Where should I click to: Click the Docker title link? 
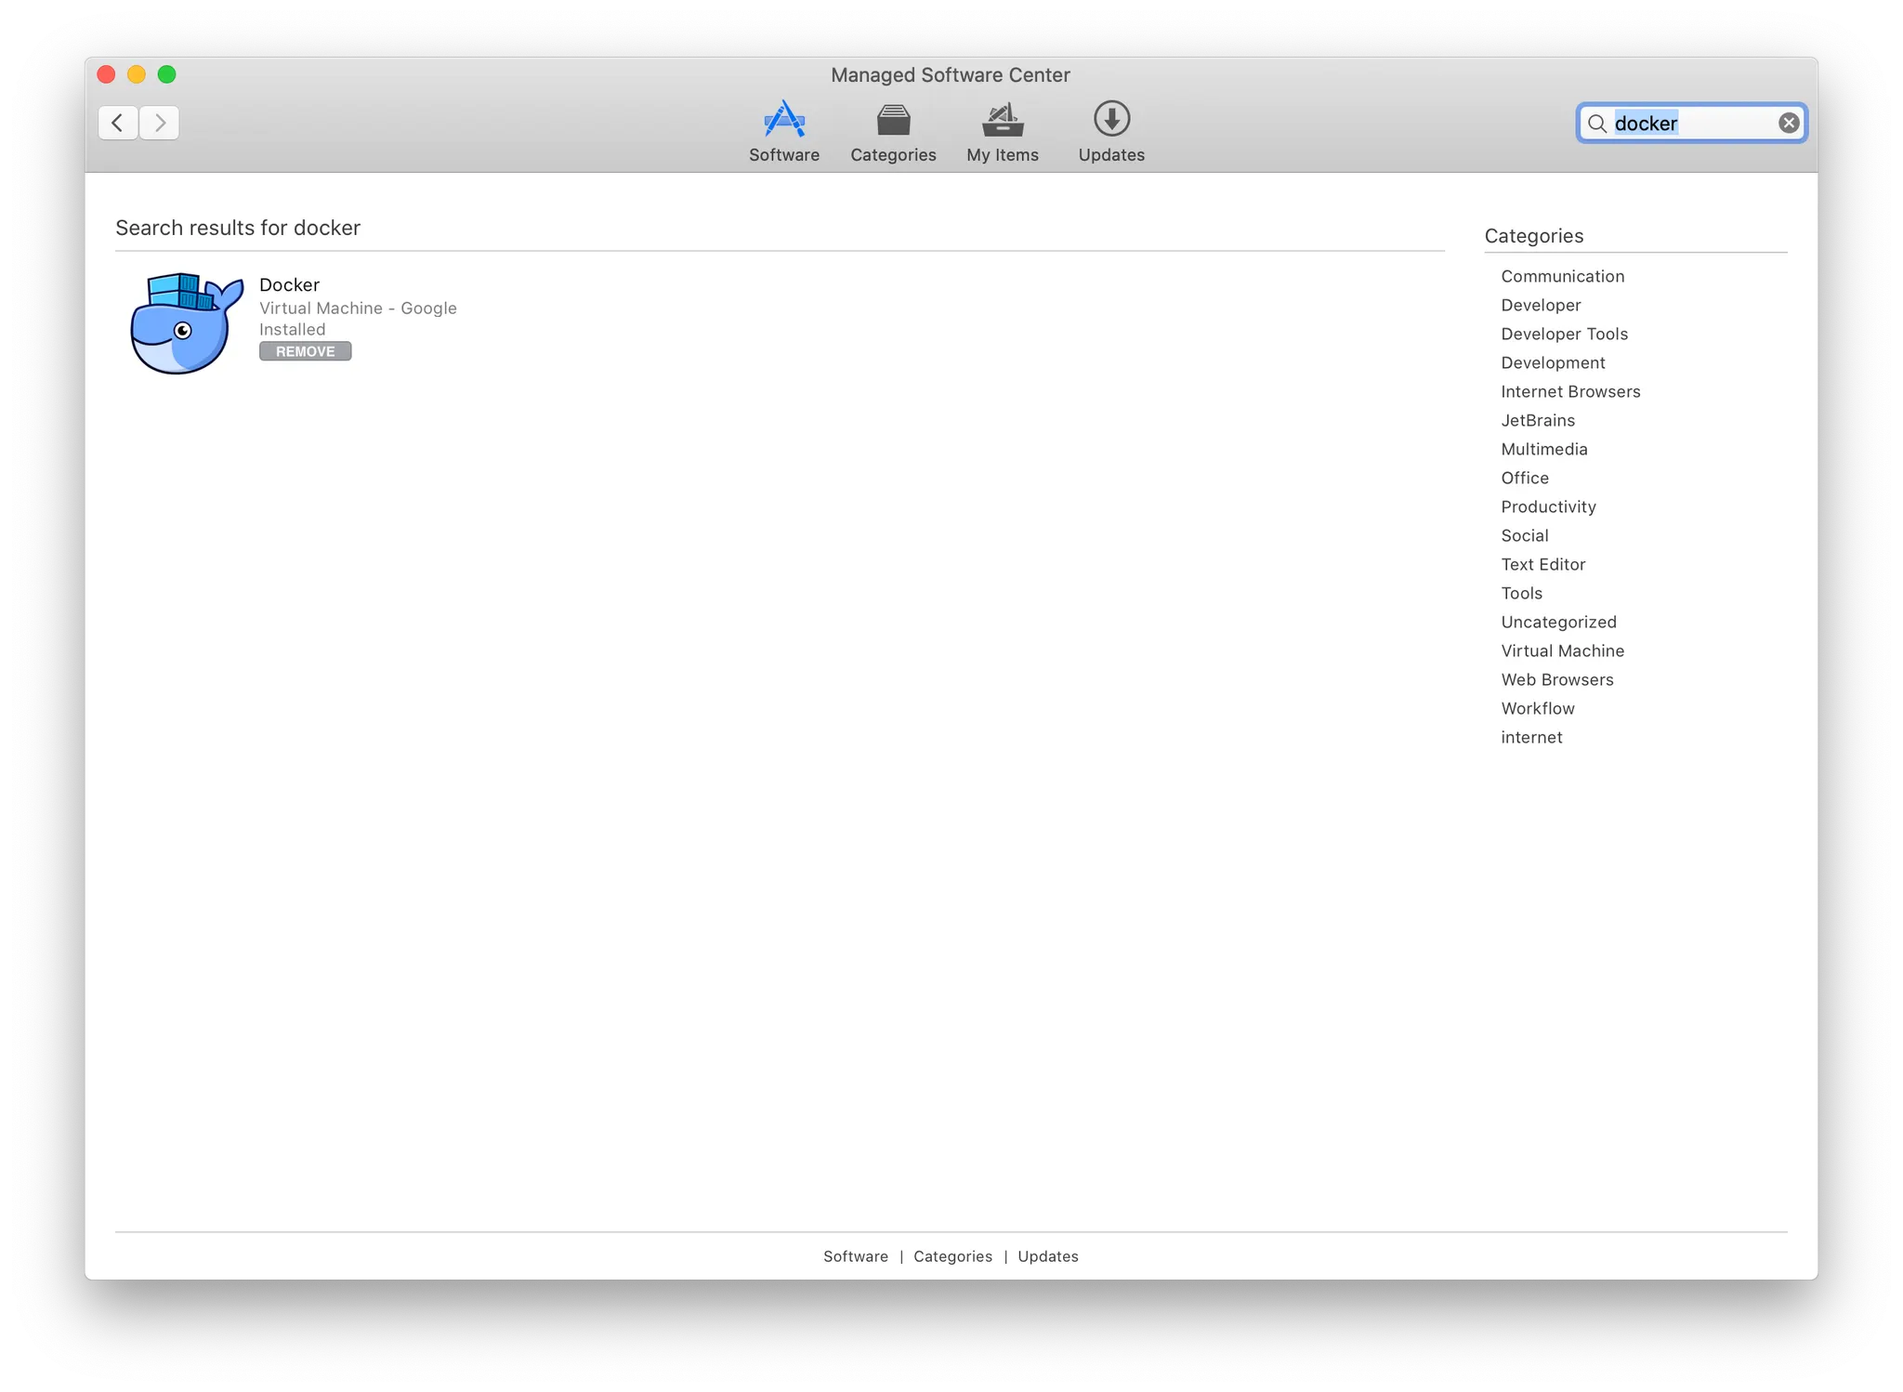click(289, 284)
